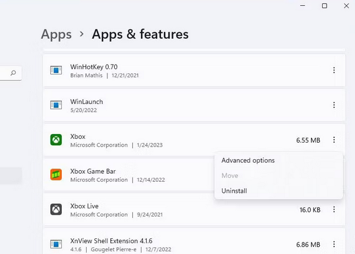
Task: Open the three-dot menu for Xbox Live
Action: 334,210
